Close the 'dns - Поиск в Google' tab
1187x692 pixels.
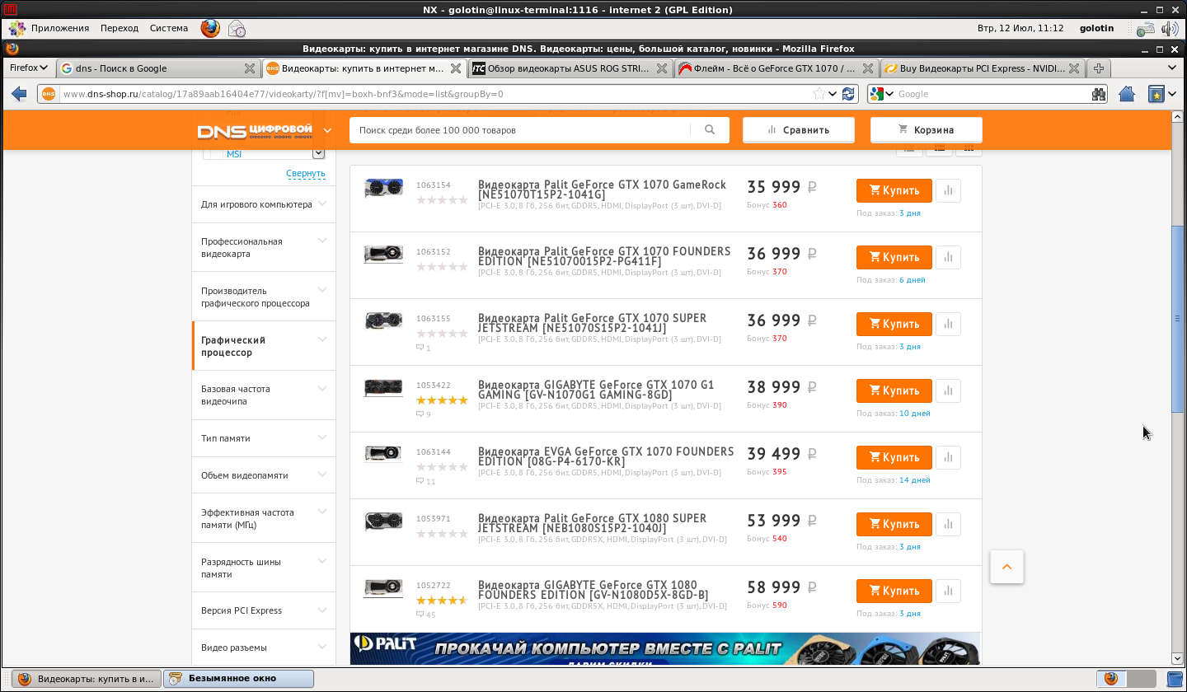pyautogui.click(x=250, y=68)
